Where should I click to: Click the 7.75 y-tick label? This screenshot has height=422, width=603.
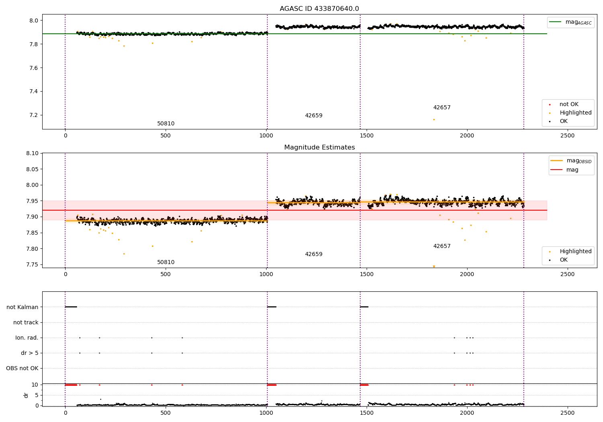coord(32,265)
